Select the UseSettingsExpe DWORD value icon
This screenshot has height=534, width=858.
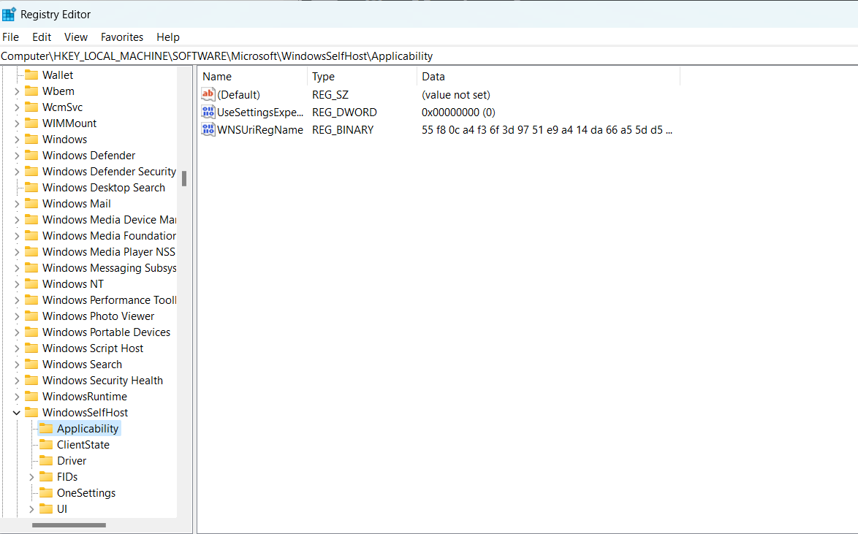(x=208, y=112)
